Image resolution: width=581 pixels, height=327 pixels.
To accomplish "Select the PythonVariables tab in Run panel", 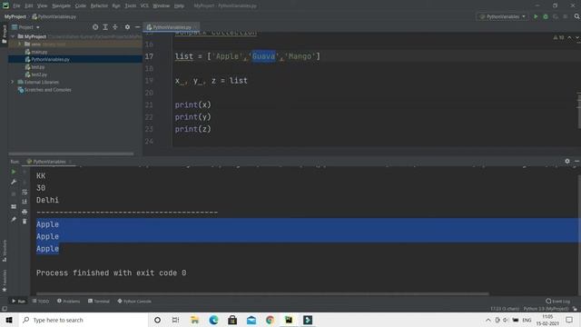I will click(x=49, y=162).
